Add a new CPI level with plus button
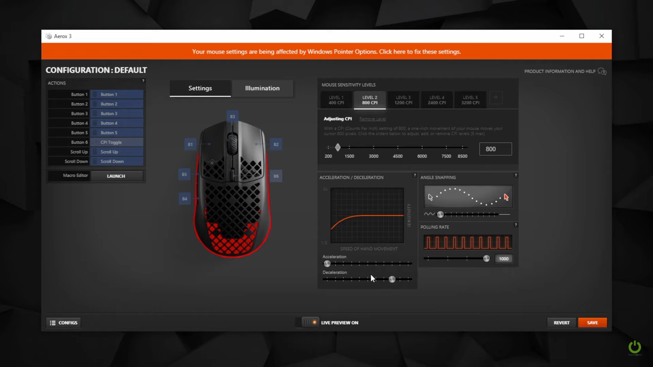This screenshot has width=653, height=367. (x=496, y=98)
